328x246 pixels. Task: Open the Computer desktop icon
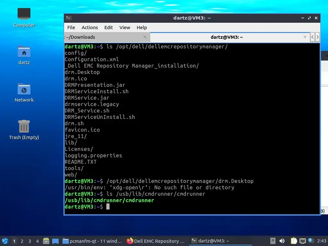(24, 18)
